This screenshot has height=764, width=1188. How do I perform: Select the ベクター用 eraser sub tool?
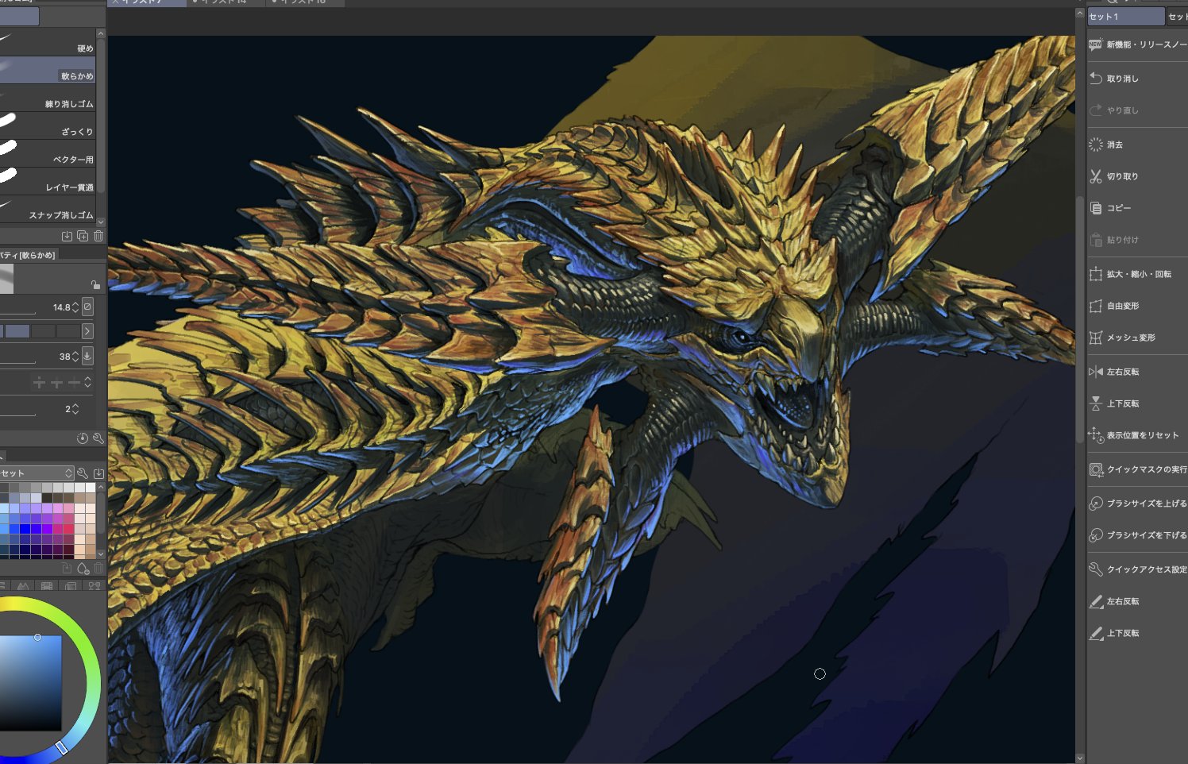coord(48,153)
